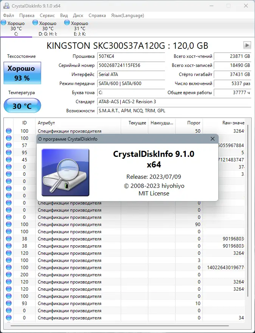Click the SATA/600 | SATA/600 transfer mode field
This screenshot has width=255, height=333.
coord(131,84)
